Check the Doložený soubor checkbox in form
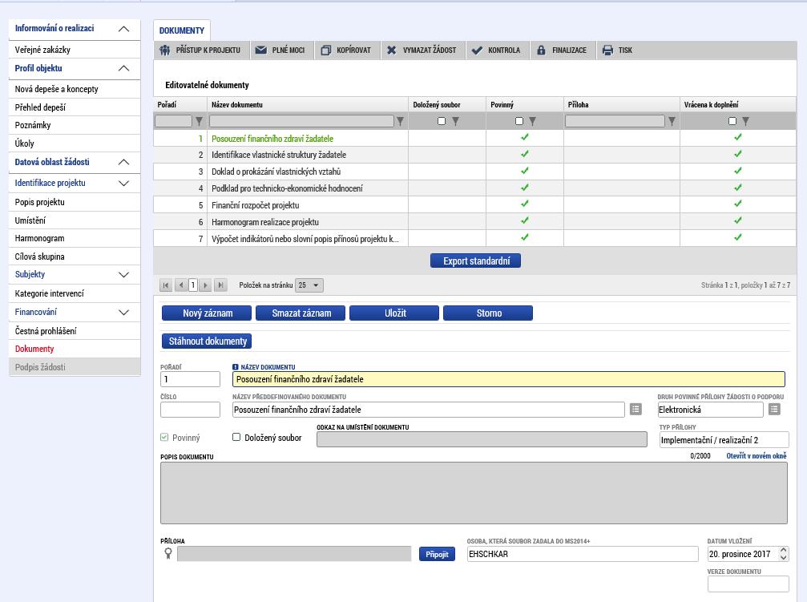Screen dimensions: 807x602 [x=236, y=437]
